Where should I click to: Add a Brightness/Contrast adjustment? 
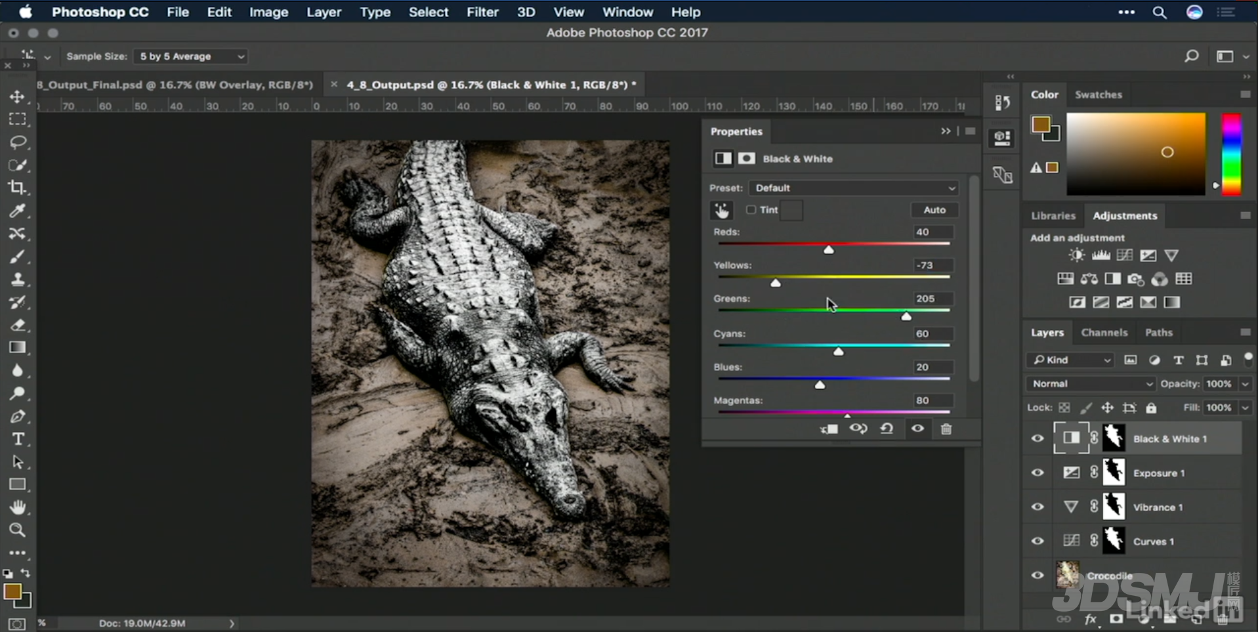1077,255
